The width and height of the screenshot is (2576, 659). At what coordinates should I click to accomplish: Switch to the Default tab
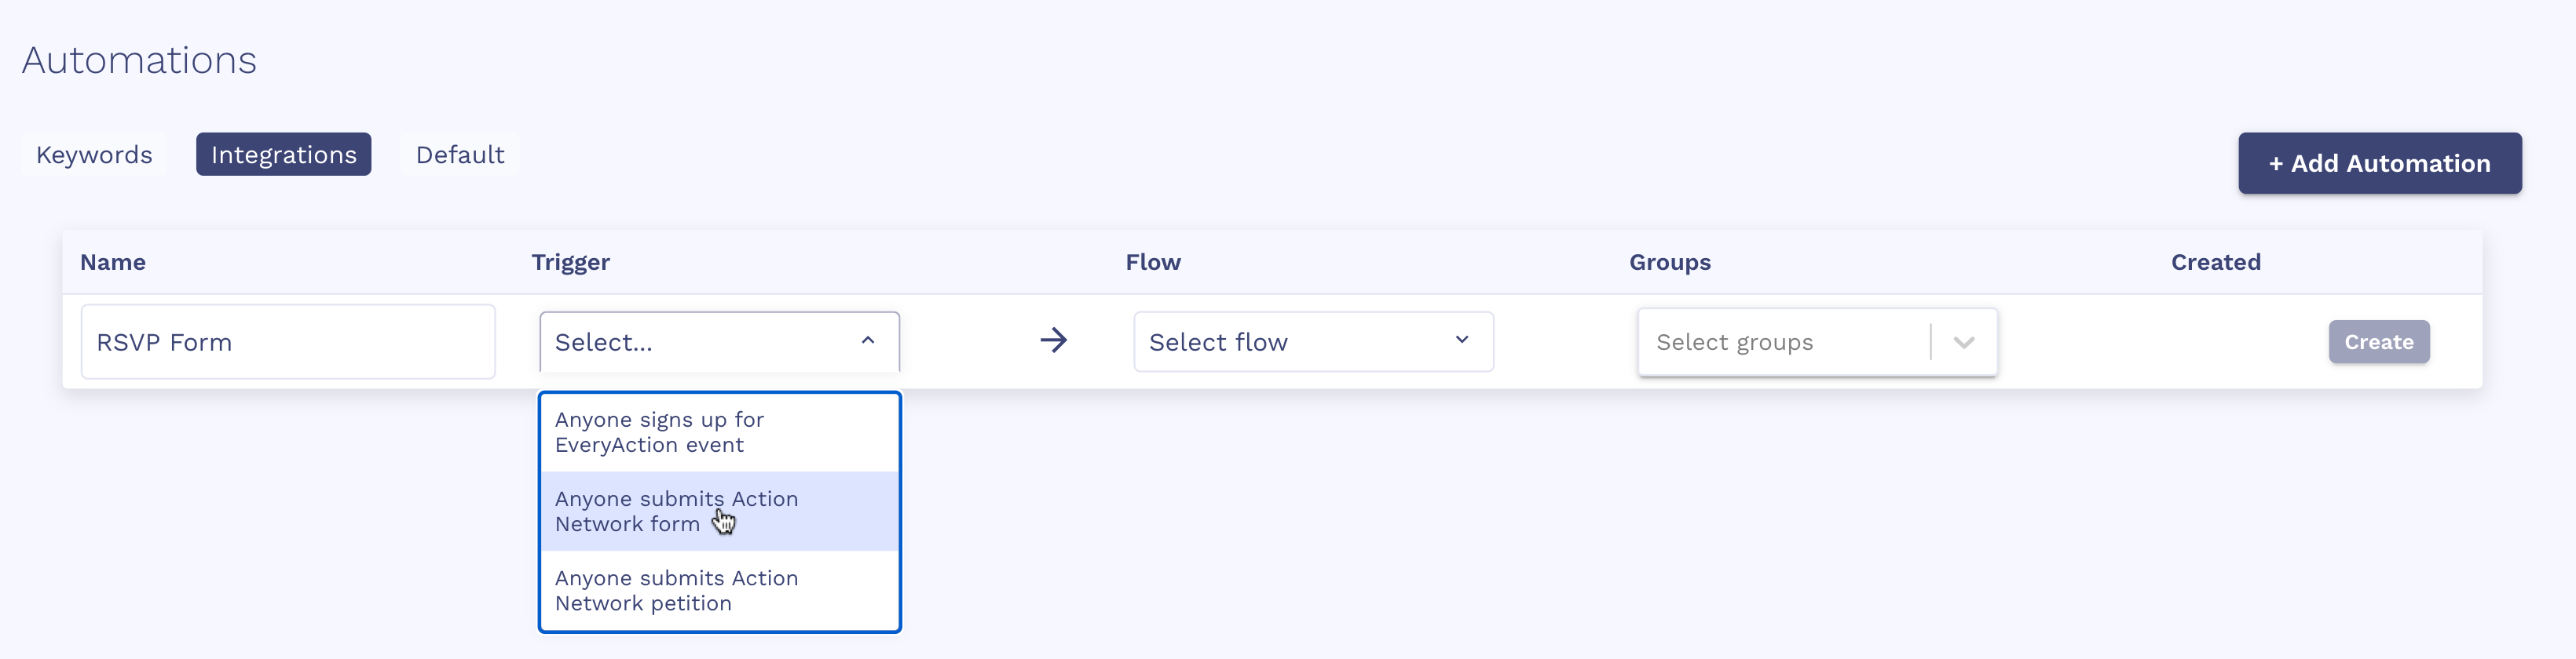460,155
